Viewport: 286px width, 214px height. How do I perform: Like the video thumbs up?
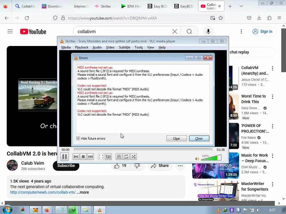(x=120, y=166)
